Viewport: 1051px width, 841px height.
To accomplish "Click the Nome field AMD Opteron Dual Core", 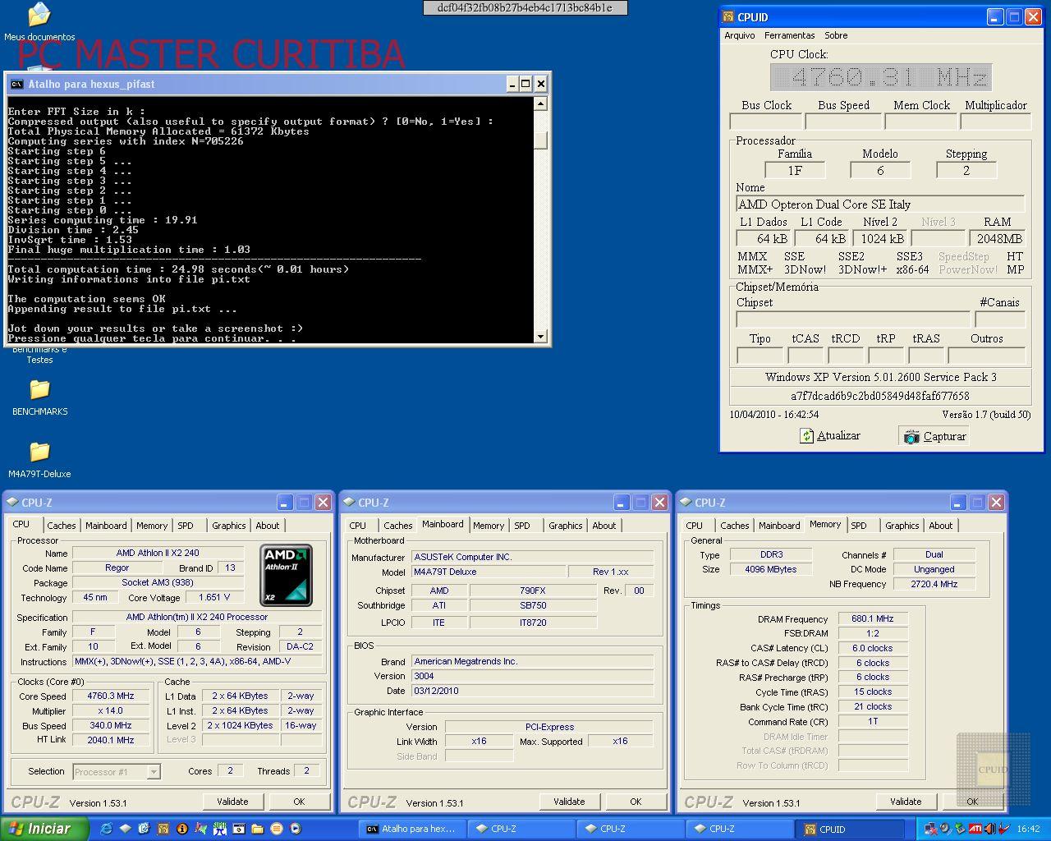I will point(880,205).
